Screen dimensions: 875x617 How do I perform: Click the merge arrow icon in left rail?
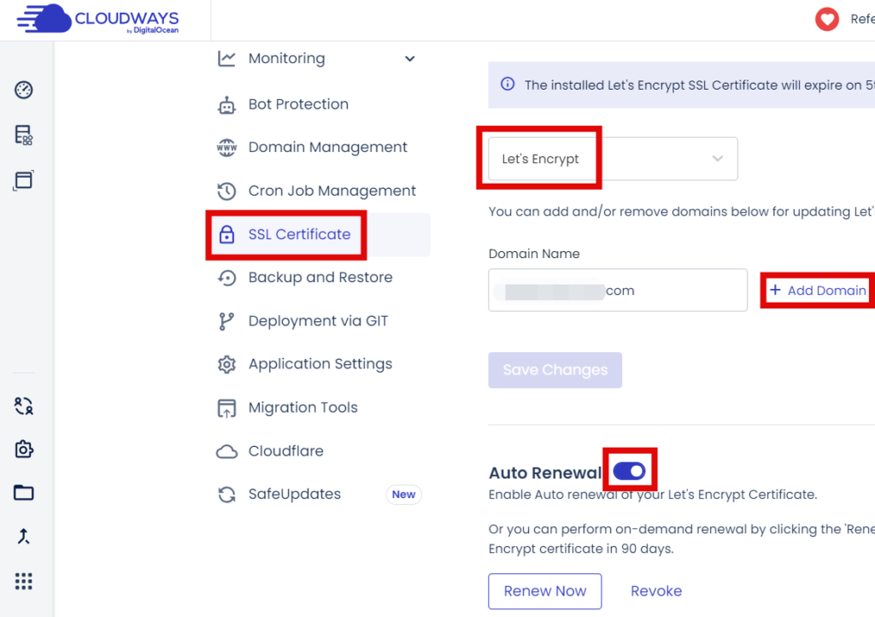point(23,536)
